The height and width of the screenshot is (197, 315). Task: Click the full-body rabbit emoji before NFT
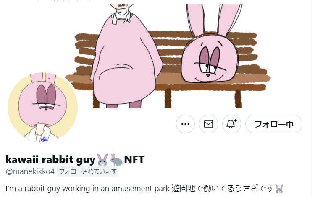pyautogui.click(x=116, y=159)
